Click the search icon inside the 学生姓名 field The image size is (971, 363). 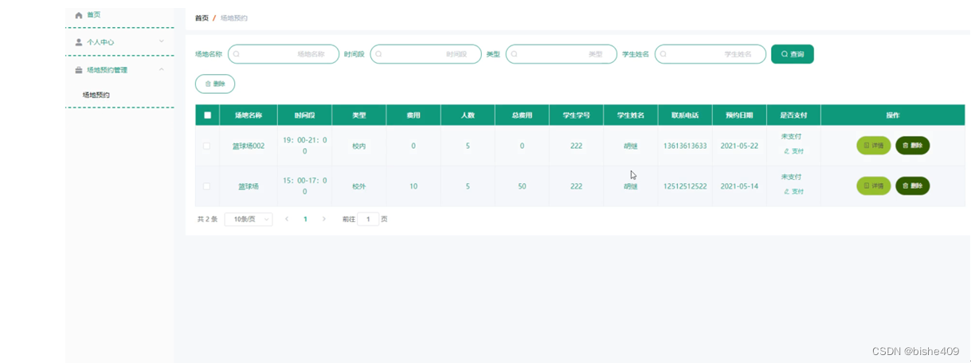tap(664, 54)
